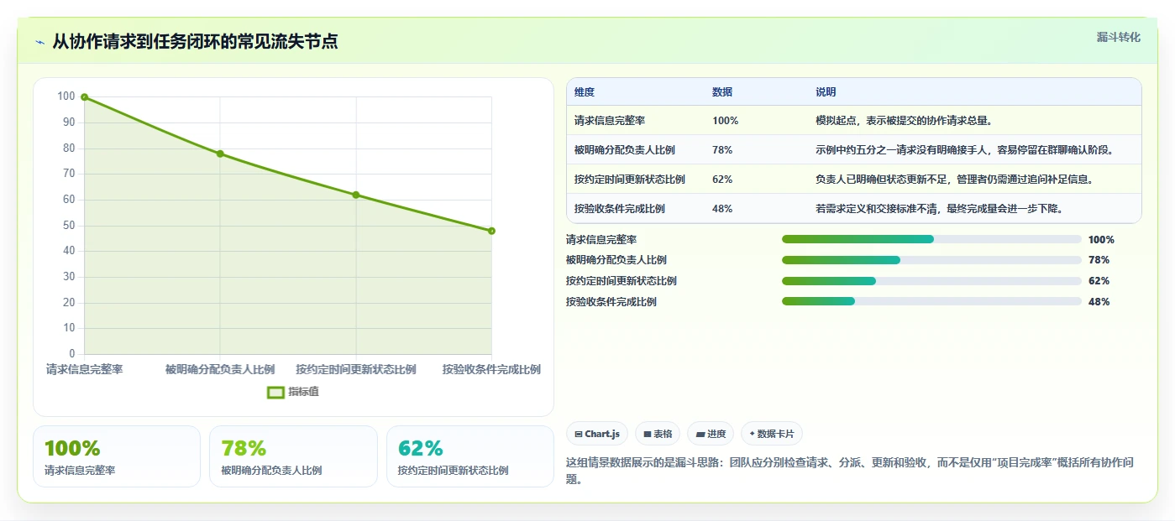
Task: Click the 78% value in the table
Action: pos(722,150)
